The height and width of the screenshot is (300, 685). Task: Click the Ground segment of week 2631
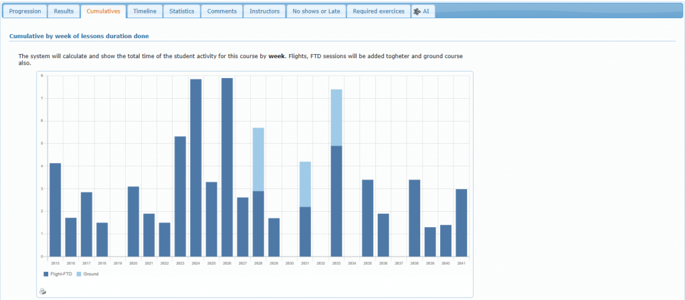(305, 184)
